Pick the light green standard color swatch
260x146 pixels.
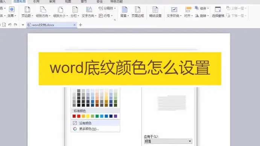click(x=93, y=116)
